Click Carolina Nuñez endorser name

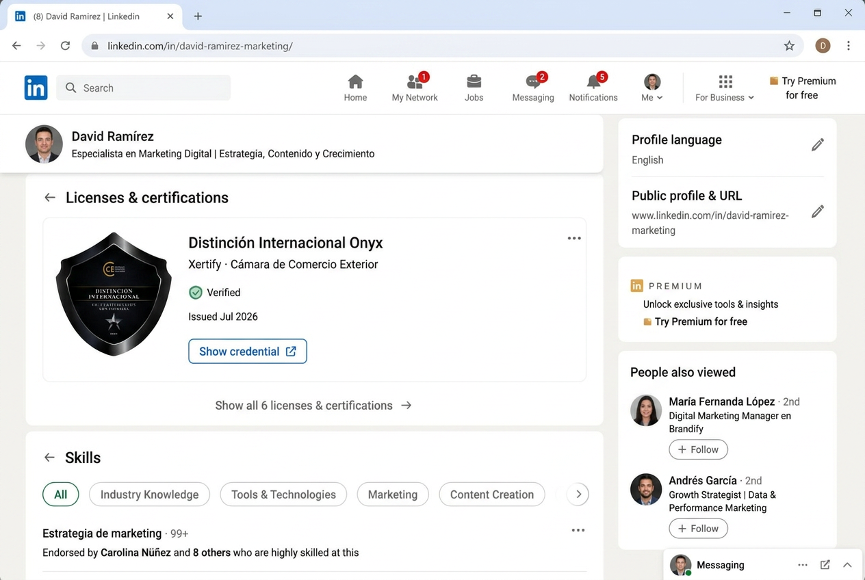point(135,553)
